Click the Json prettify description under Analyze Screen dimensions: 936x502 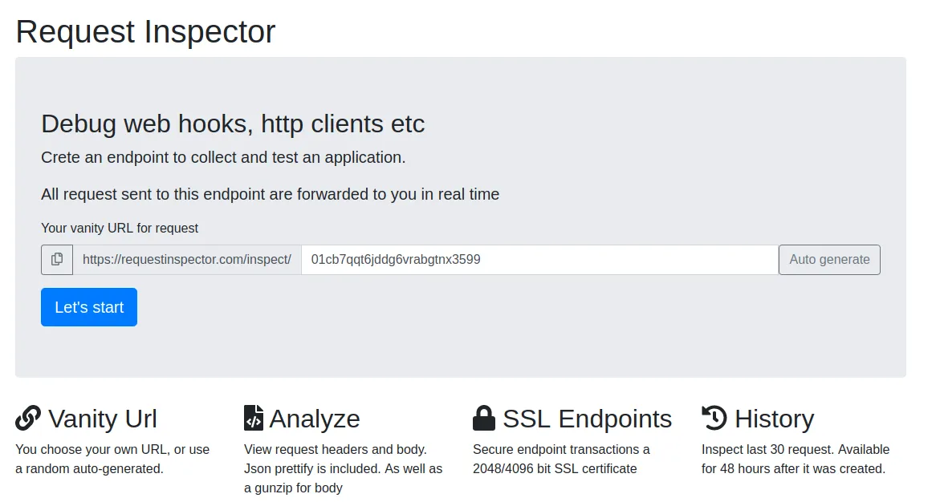coord(343,468)
